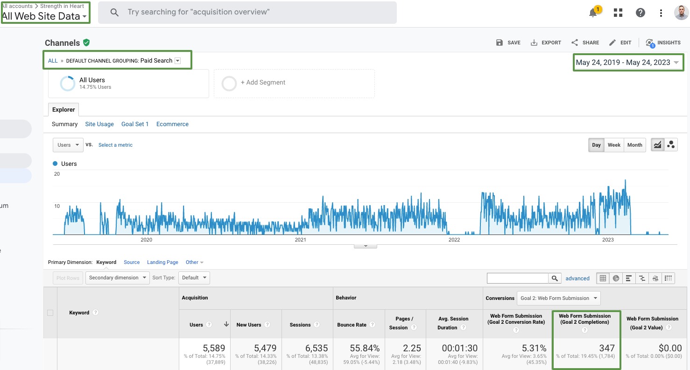Toggle the Week granularity button

click(x=614, y=145)
